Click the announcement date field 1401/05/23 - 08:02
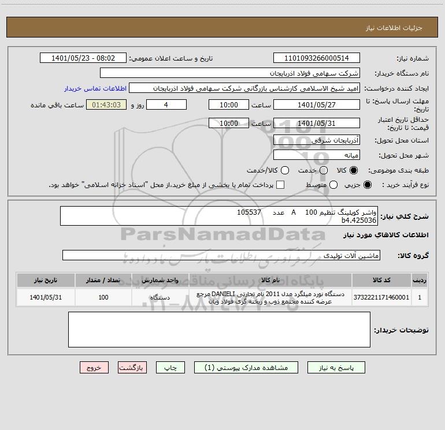The image size is (445, 430). [x=83, y=58]
